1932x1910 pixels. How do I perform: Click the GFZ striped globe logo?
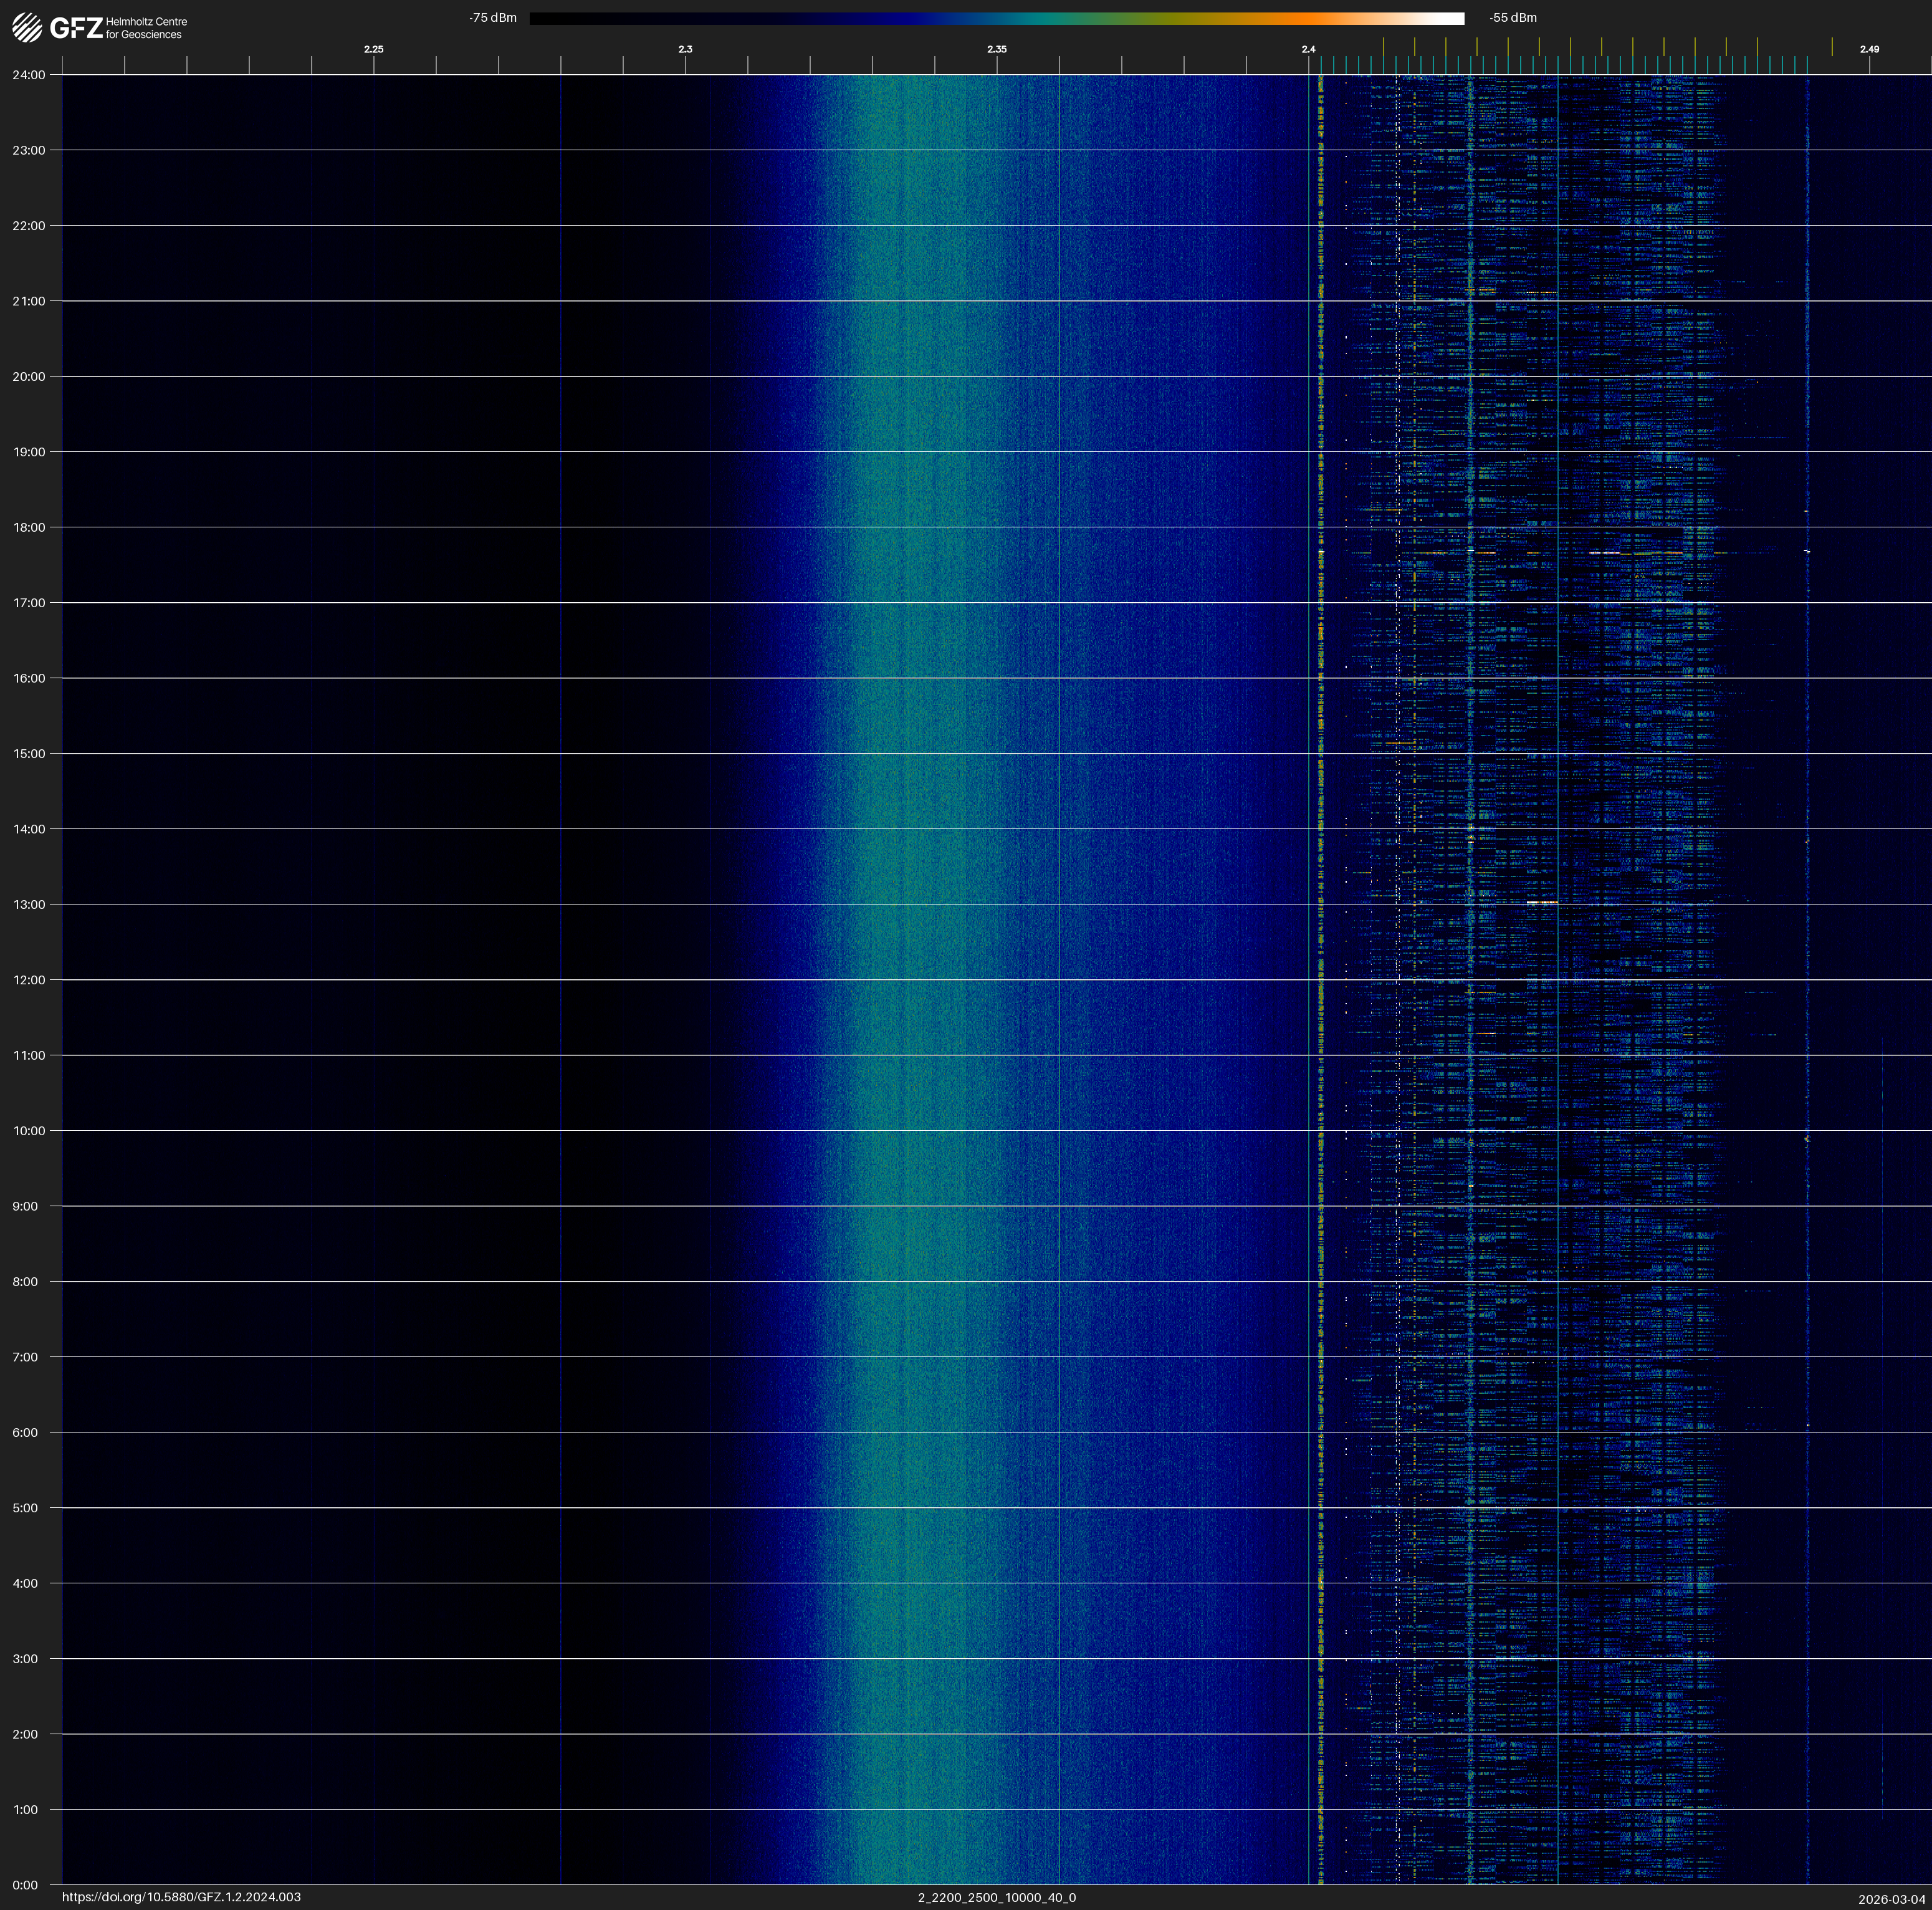(27, 27)
